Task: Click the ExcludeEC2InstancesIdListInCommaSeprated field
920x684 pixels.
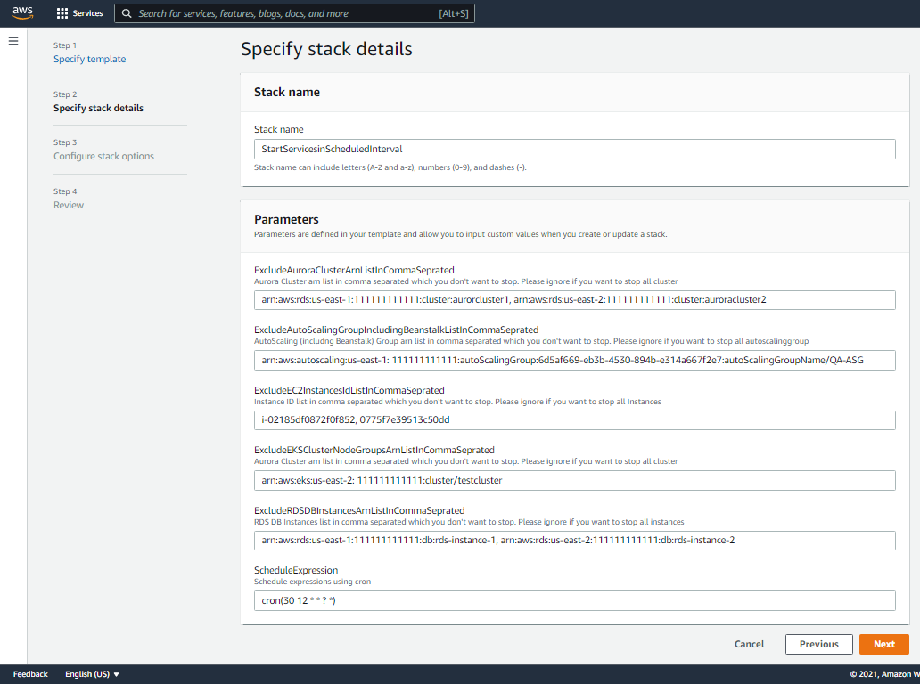Action: coord(575,419)
